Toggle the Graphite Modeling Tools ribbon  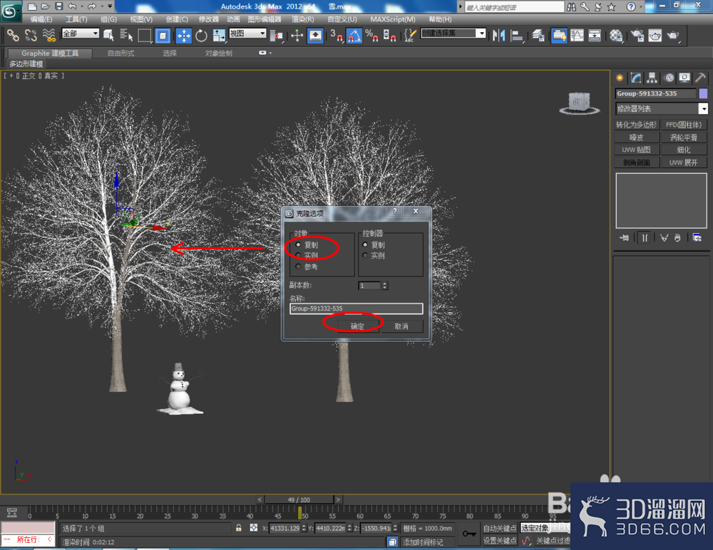click(x=559, y=36)
